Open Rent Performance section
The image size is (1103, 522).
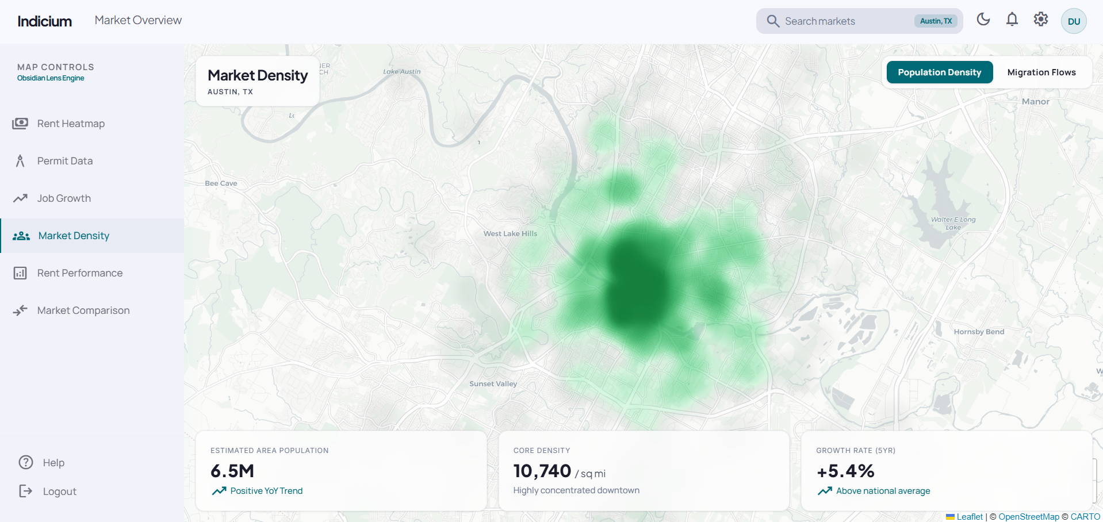[x=92, y=273]
